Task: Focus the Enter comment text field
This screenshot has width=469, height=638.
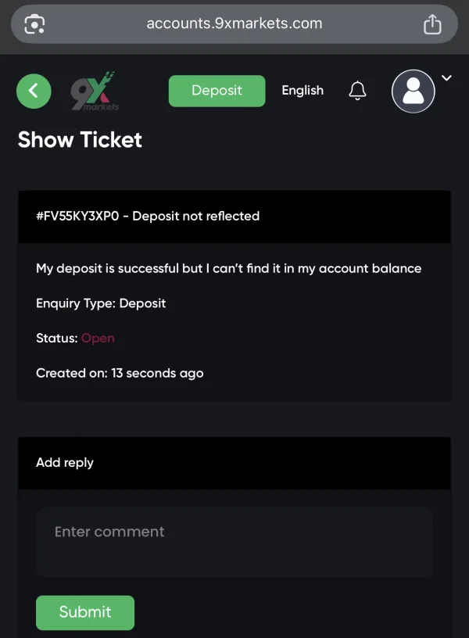Action: click(234, 542)
